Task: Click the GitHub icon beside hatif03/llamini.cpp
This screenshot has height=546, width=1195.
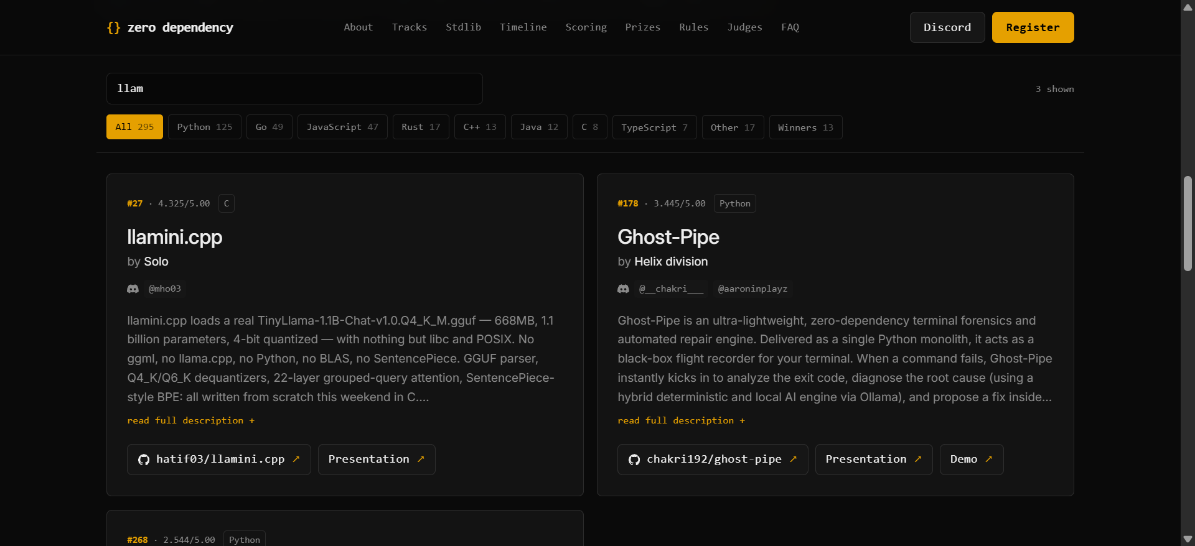Action: 144,460
